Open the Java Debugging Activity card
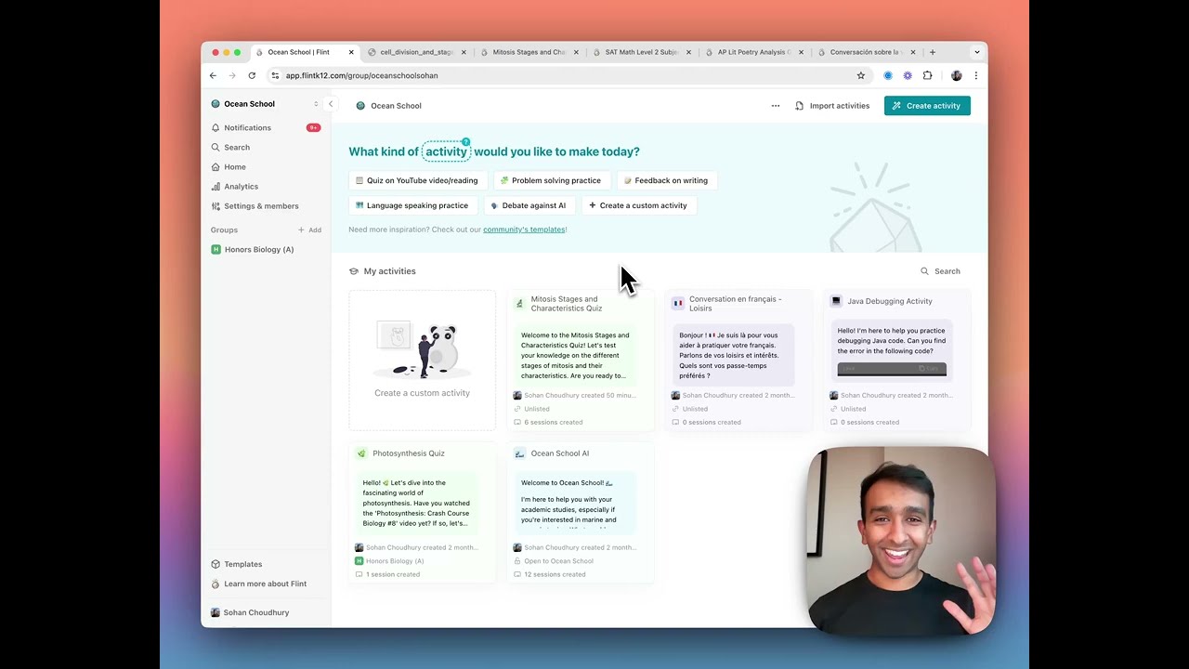The image size is (1189, 669). coord(897,360)
